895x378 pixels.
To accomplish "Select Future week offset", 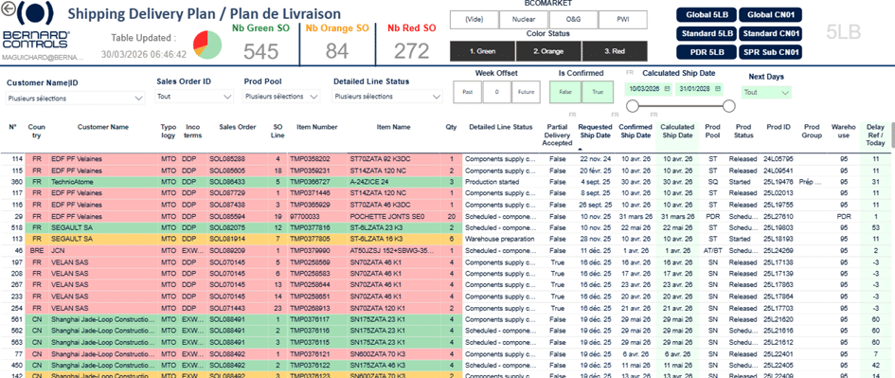I will pyautogui.click(x=525, y=92).
